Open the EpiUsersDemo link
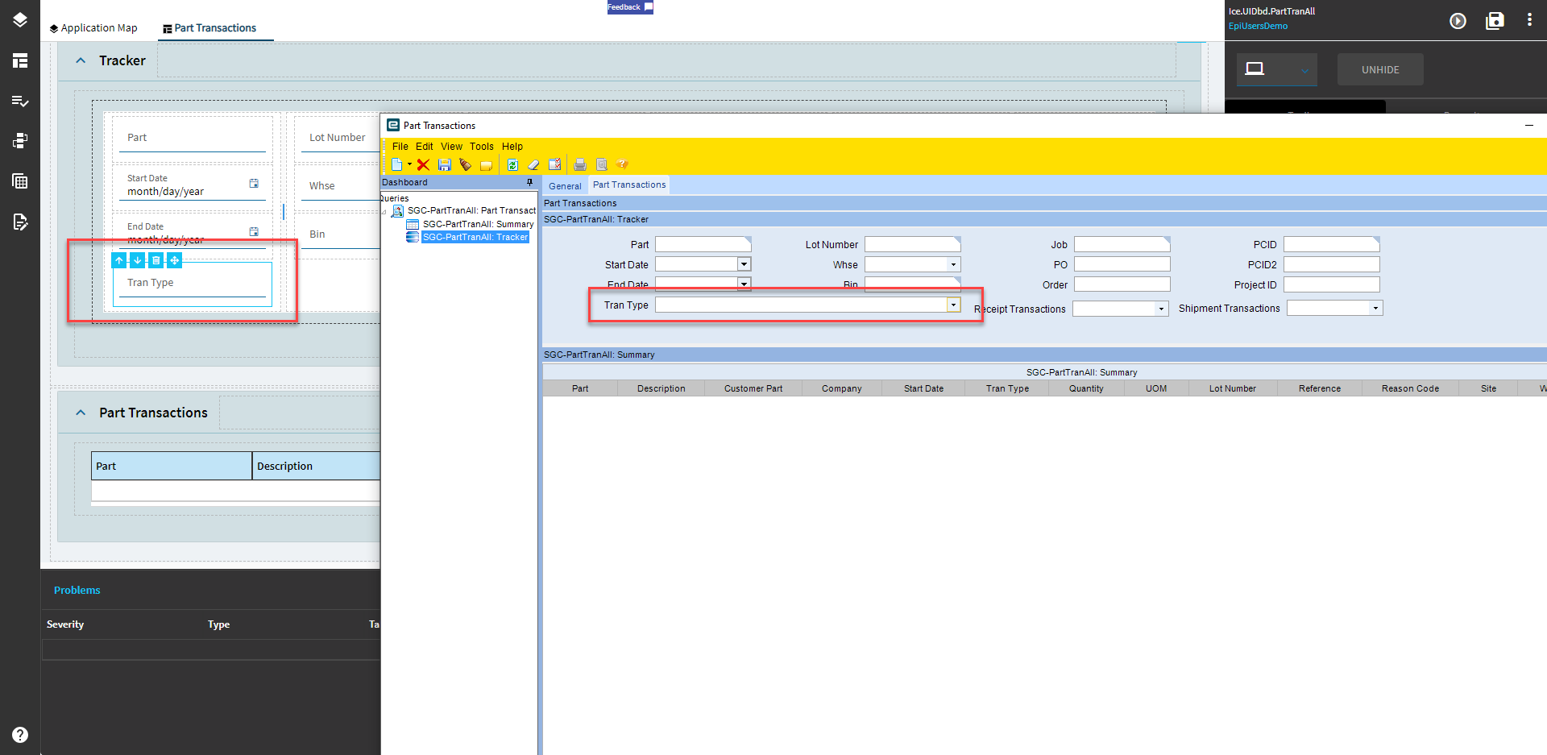This screenshot has height=755, width=1547. 1258,27
